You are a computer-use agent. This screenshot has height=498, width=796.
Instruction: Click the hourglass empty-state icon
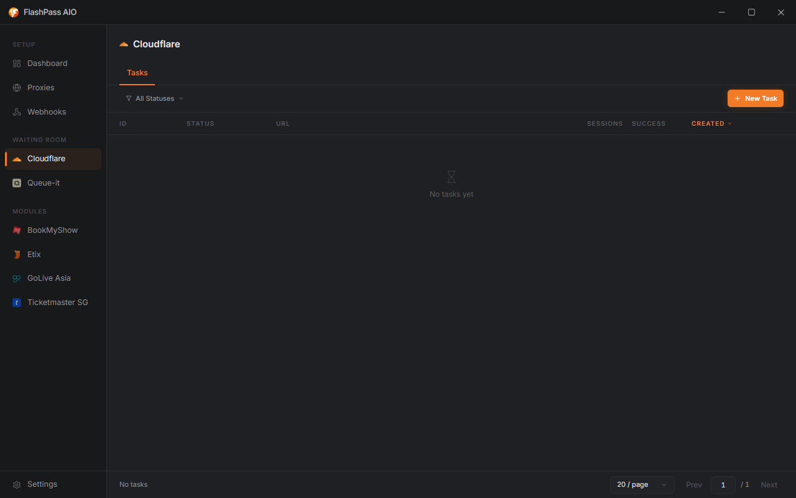(451, 177)
